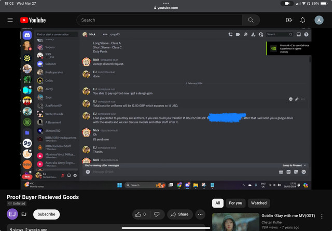Open the GIF picker icon
The image size is (332, 231).
click(x=288, y=172)
